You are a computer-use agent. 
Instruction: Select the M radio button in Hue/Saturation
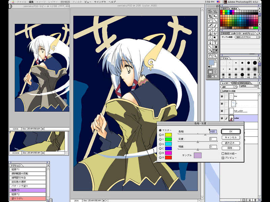160,158
